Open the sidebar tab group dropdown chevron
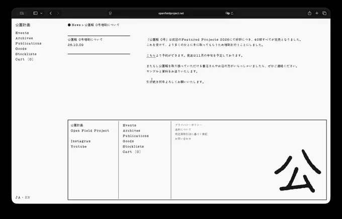Viewport: 342px width, 219px height. click(41, 13)
